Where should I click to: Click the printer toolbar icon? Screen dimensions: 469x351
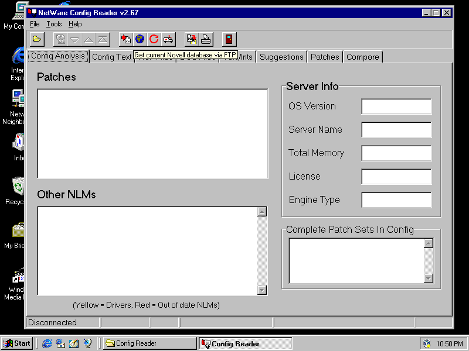tap(206, 39)
